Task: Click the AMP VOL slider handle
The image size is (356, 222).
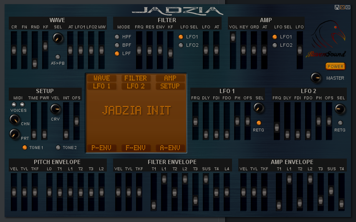Action: (233, 38)
